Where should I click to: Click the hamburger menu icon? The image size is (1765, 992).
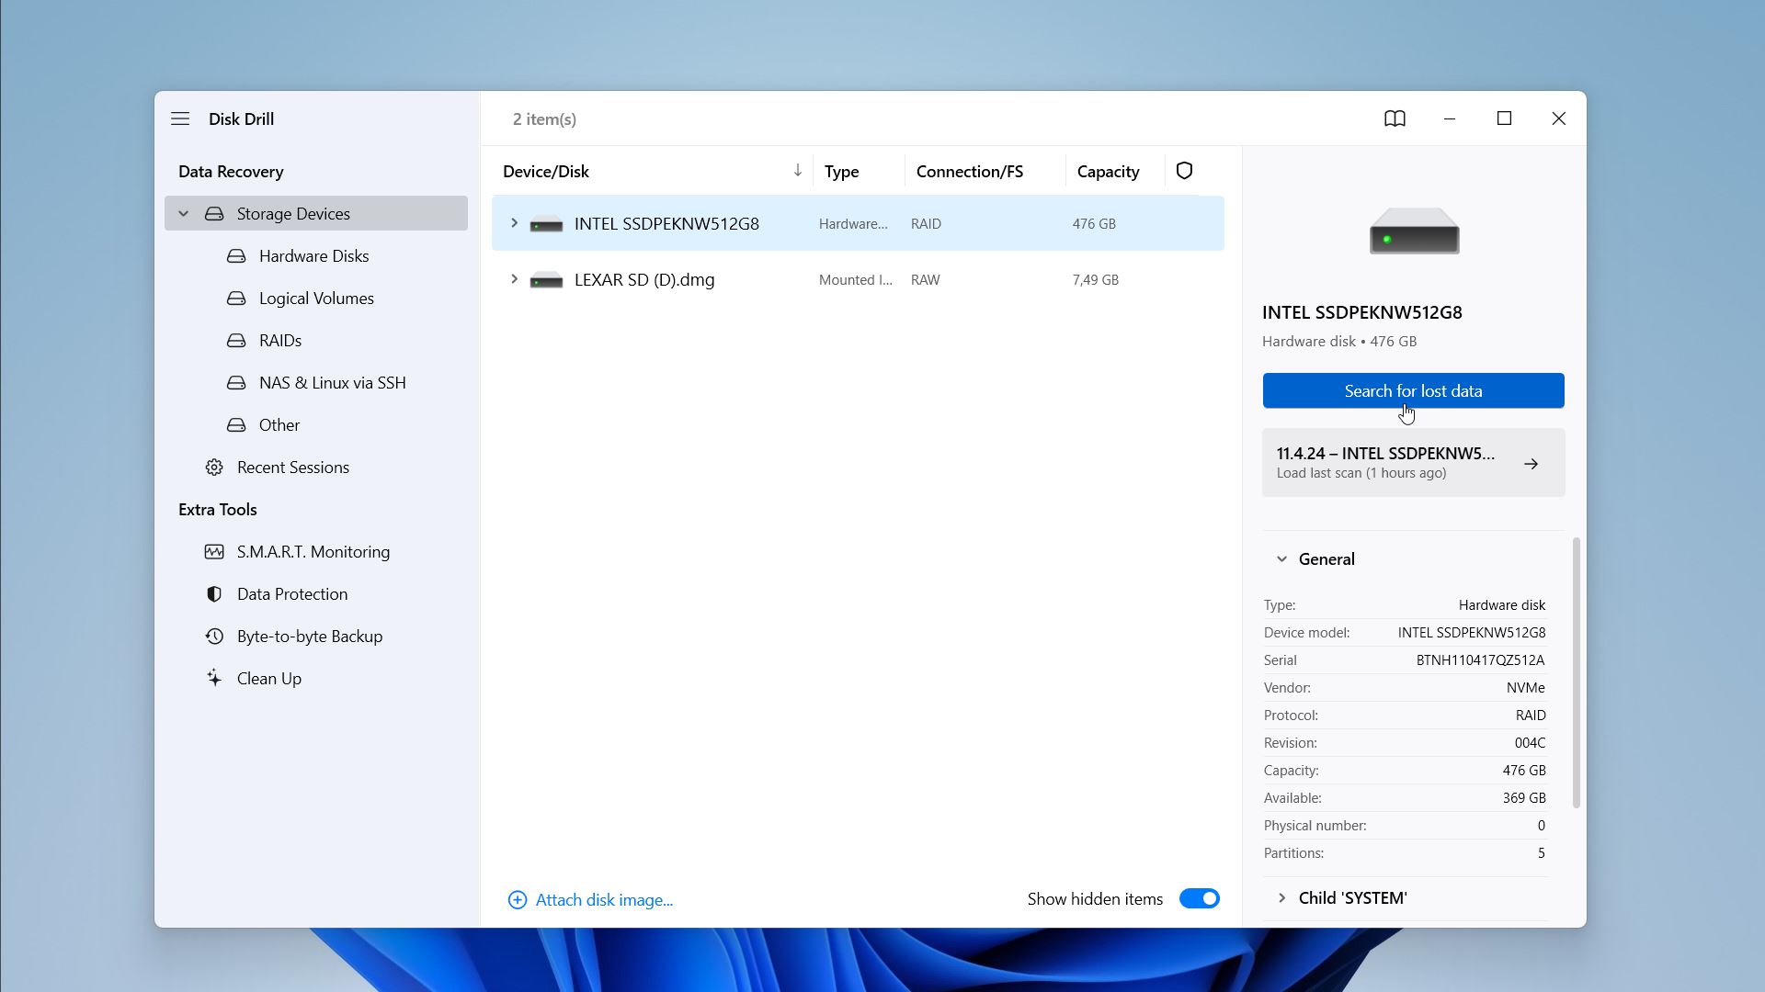point(180,118)
